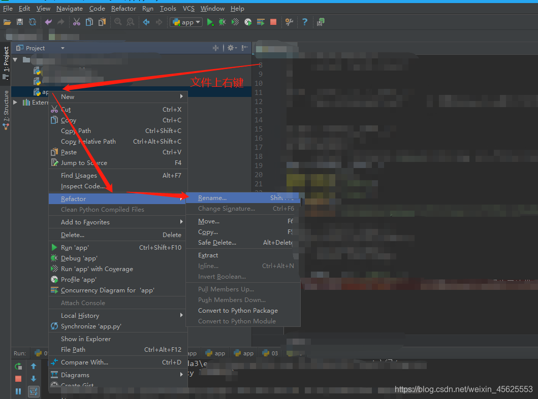Viewport: 538px width, 399px height.
Task: Open the app run configuration dropdown
Action: click(x=185, y=22)
